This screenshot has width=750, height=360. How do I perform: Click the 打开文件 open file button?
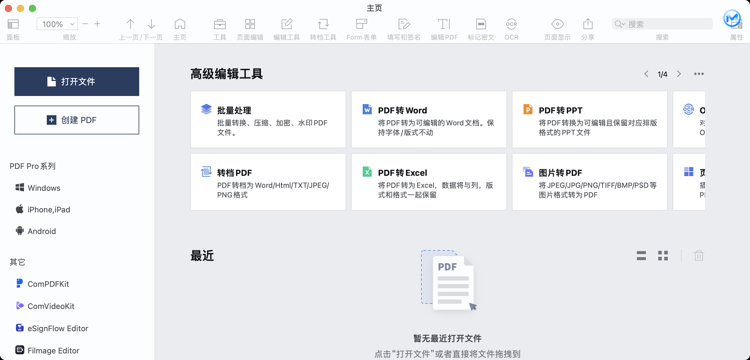76,81
